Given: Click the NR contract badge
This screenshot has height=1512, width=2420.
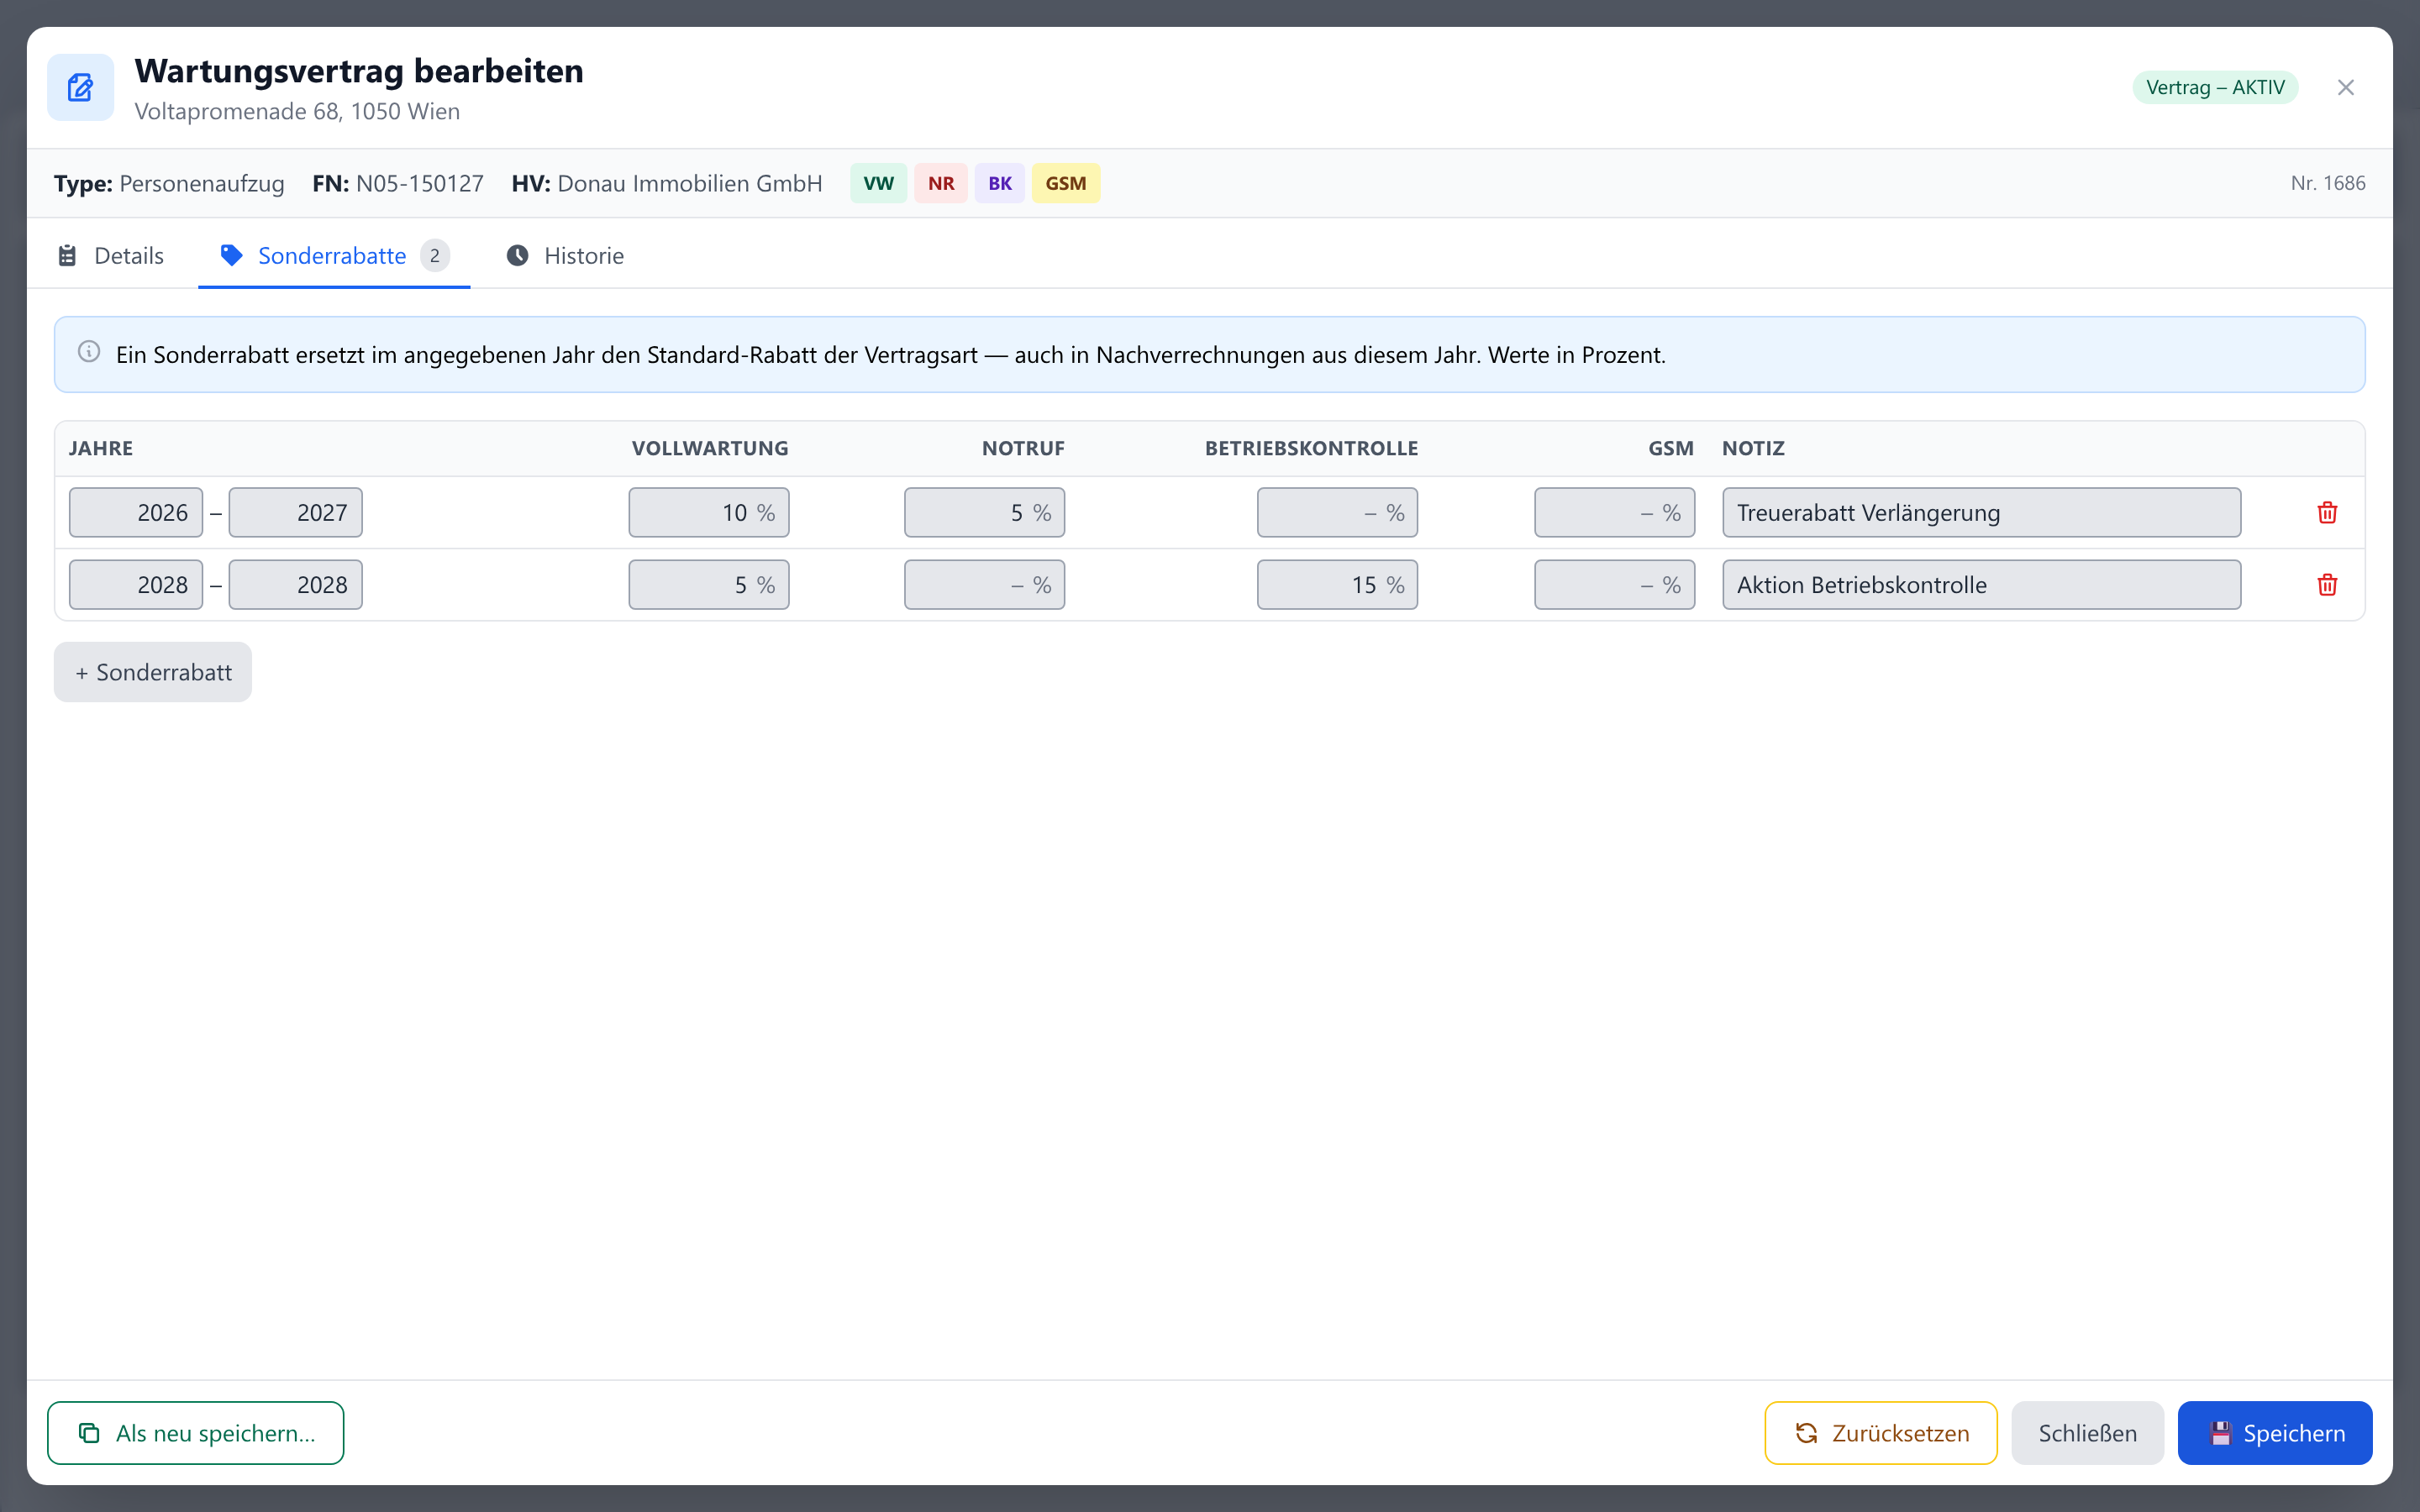Looking at the screenshot, I should tap(940, 183).
